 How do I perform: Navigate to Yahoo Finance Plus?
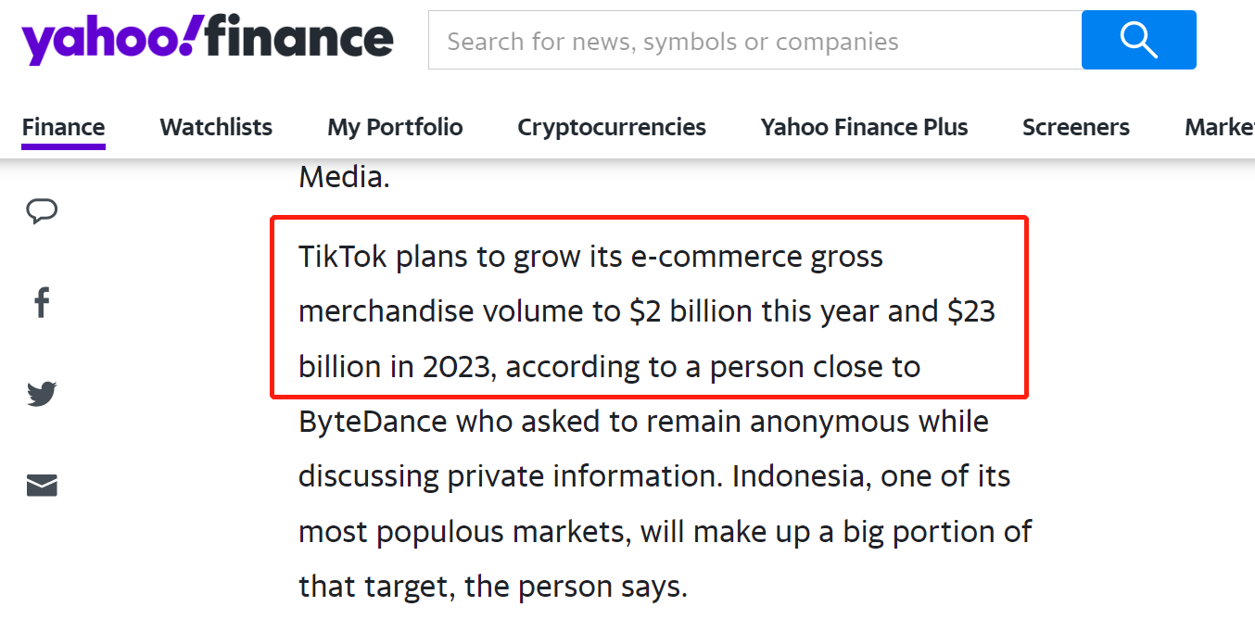click(864, 127)
